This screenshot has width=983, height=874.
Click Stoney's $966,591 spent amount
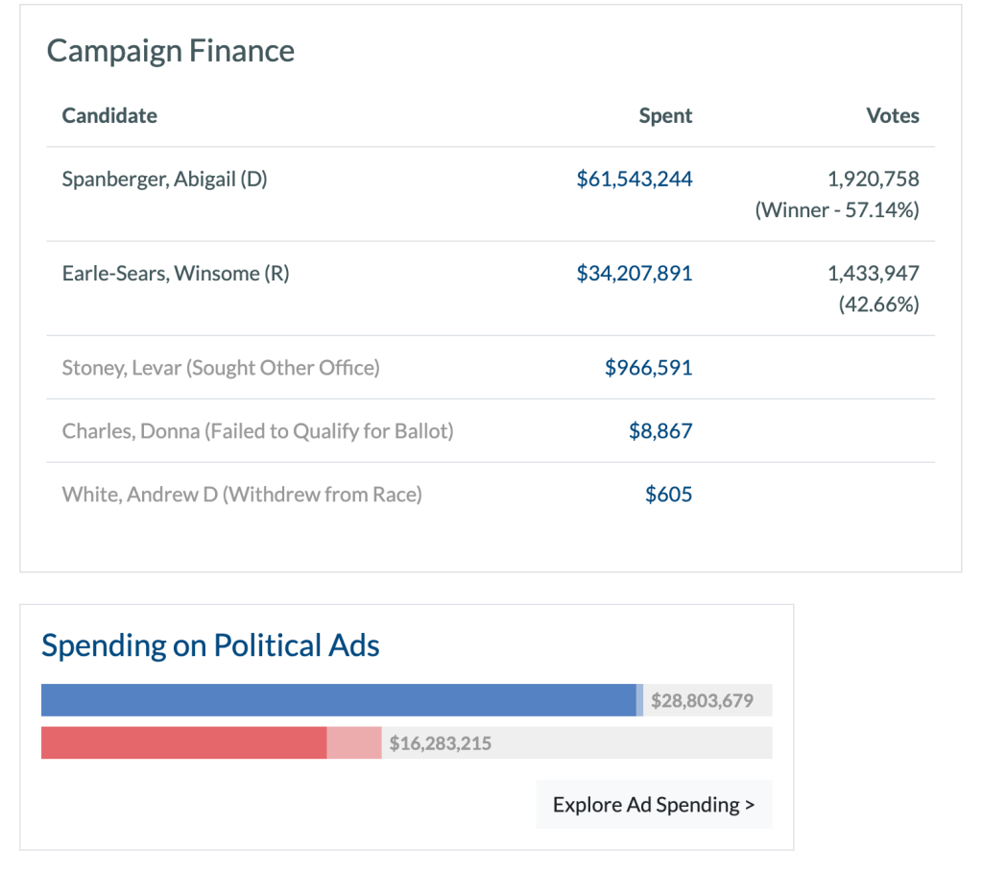click(648, 367)
